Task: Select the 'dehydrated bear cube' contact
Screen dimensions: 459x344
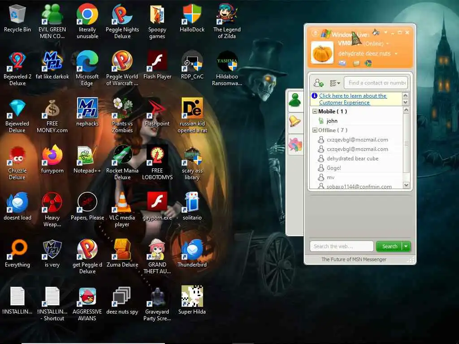Action: point(352,159)
